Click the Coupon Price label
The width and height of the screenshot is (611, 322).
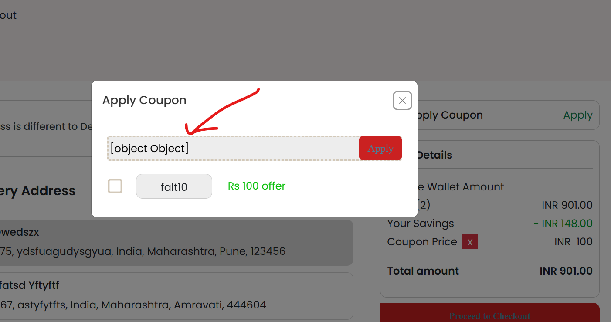coord(422,242)
